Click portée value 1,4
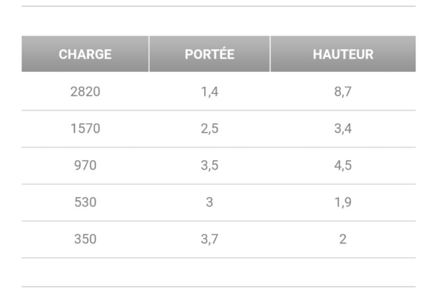Image resolution: width=438 pixels, height=292 pixels. (x=209, y=92)
